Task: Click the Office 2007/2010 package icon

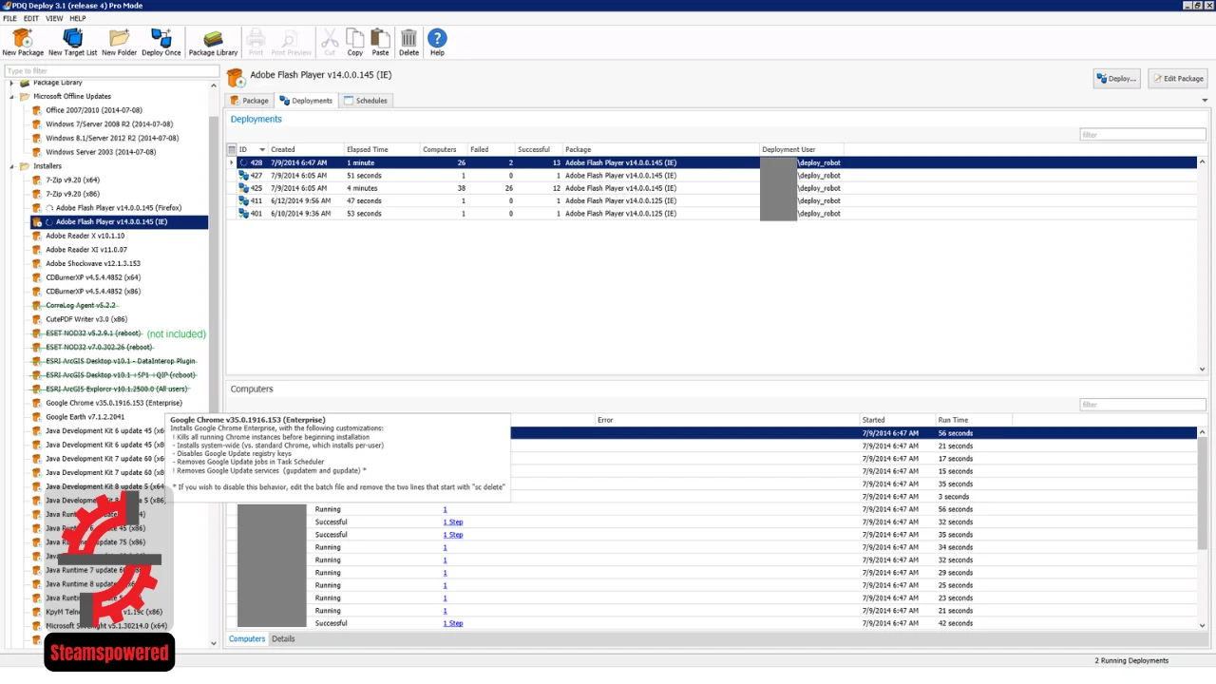Action: click(x=37, y=110)
